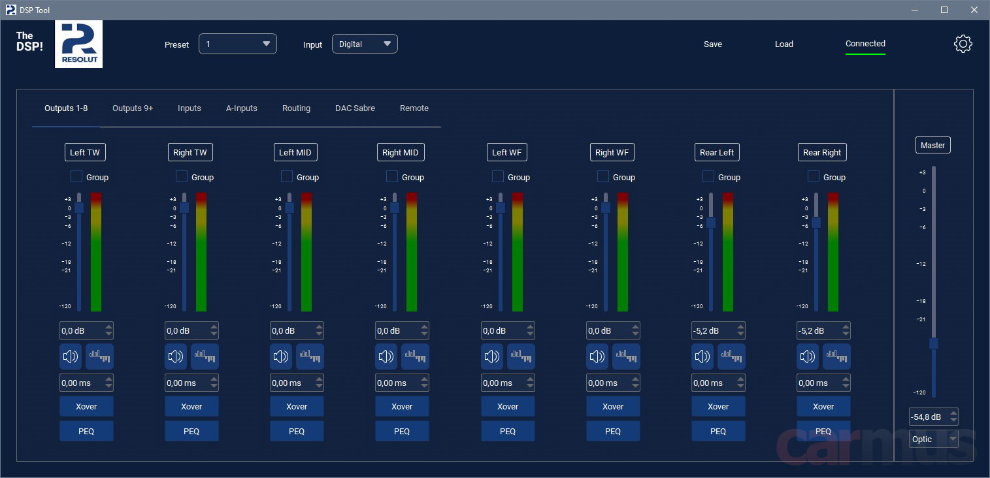Image resolution: width=990 pixels, height=478 pixels.
Task: Click the Right MID delay field
Action: (x=402, y=383)
